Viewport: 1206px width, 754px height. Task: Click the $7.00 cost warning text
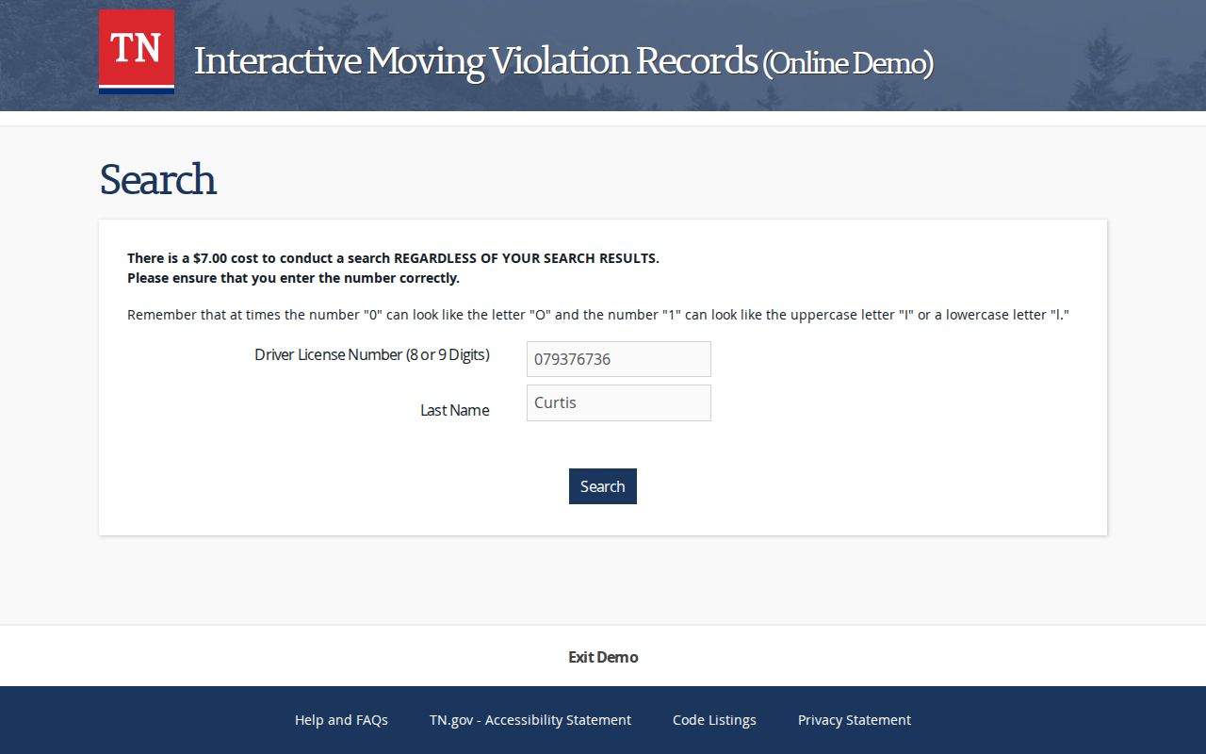[393, 258]
